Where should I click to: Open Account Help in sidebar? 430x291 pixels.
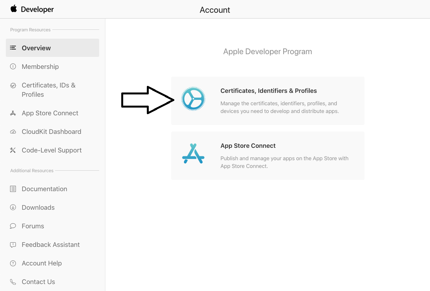coord(42,263)
